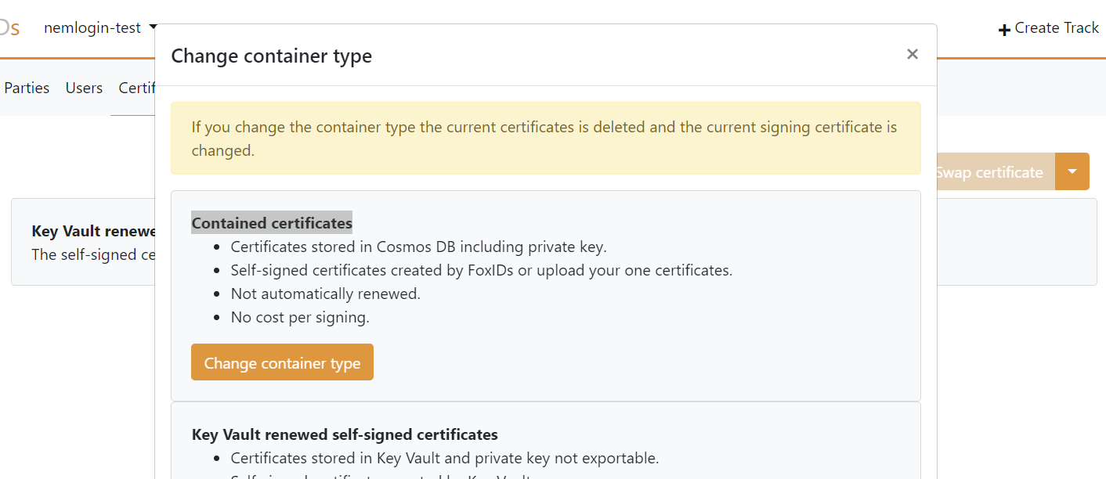Select the partially hidden Certificates tab

tap(136, 88)
